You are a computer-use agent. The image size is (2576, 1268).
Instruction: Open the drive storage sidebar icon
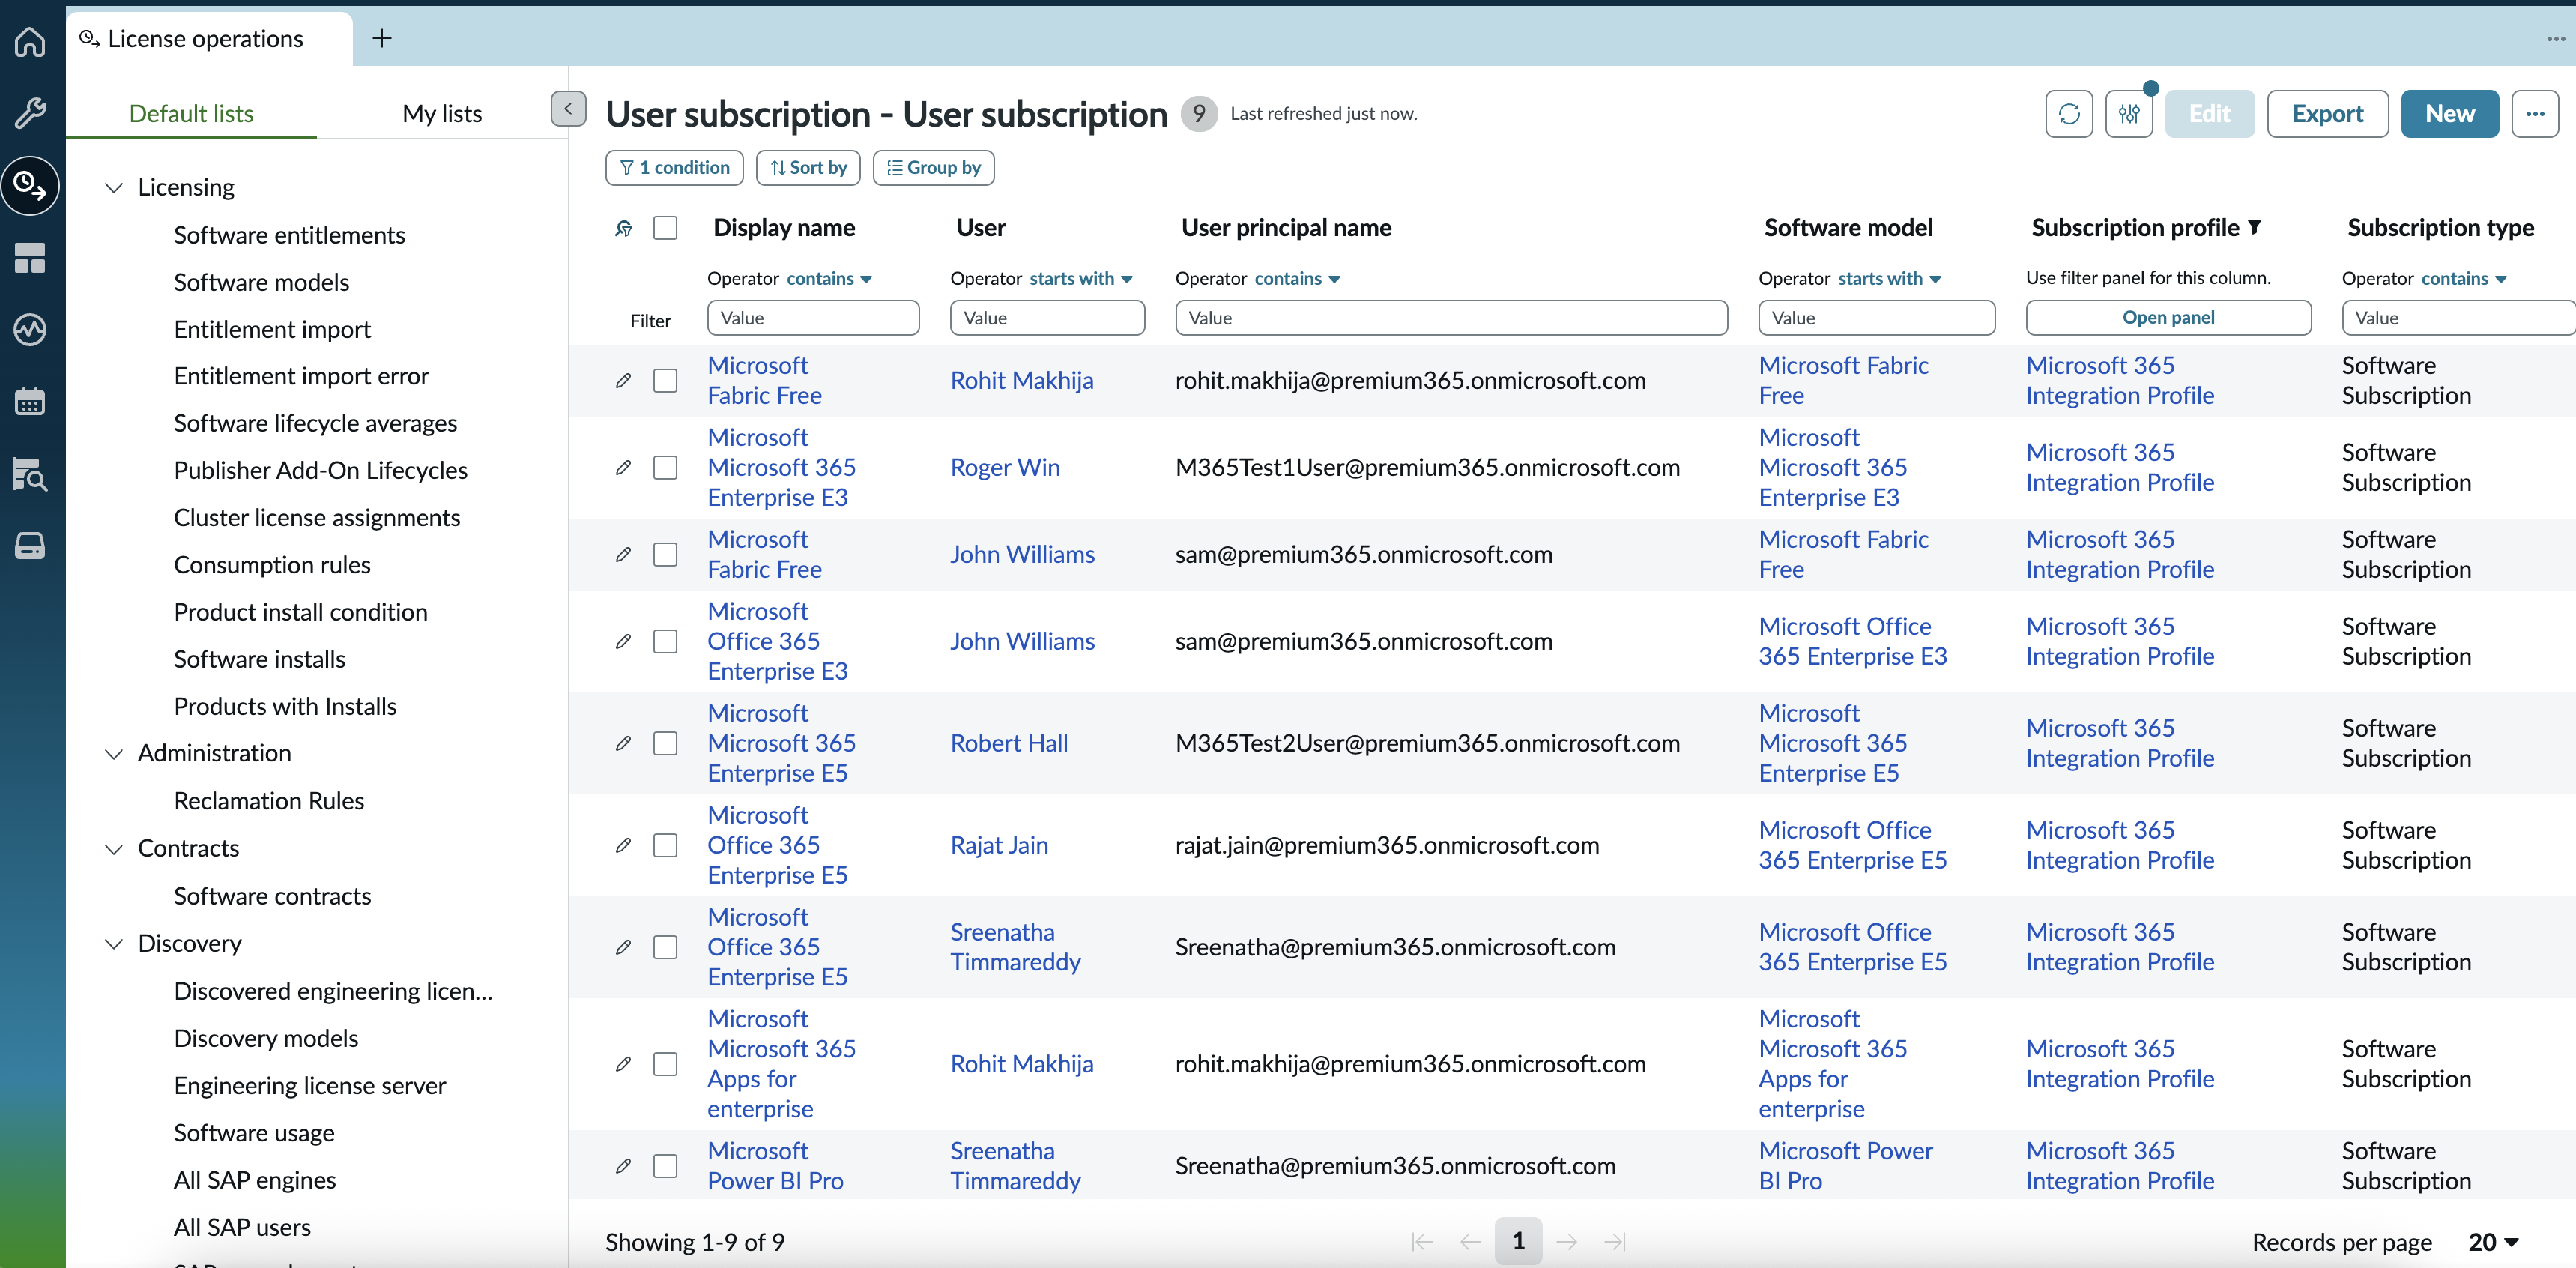coord(30,545)
